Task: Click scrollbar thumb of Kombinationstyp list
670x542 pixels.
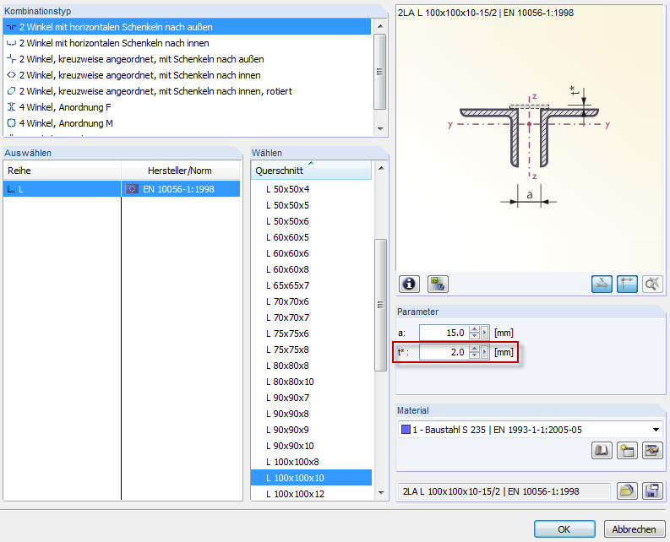Action: tap(380, 71)
